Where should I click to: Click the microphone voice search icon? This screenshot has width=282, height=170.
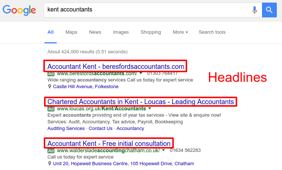(x=255, y=10)
